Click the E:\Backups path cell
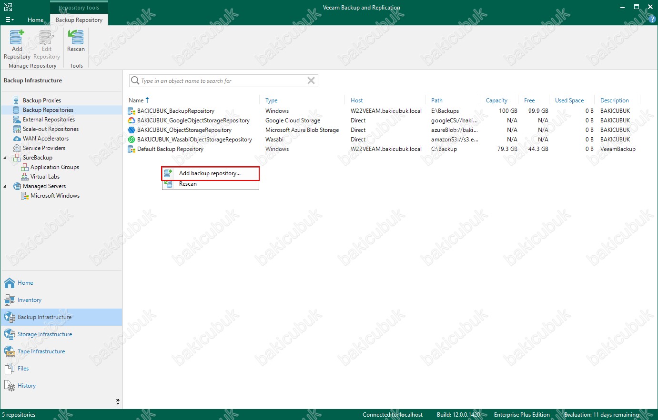This screenshot has width=658, height=420. coord(445,111)
